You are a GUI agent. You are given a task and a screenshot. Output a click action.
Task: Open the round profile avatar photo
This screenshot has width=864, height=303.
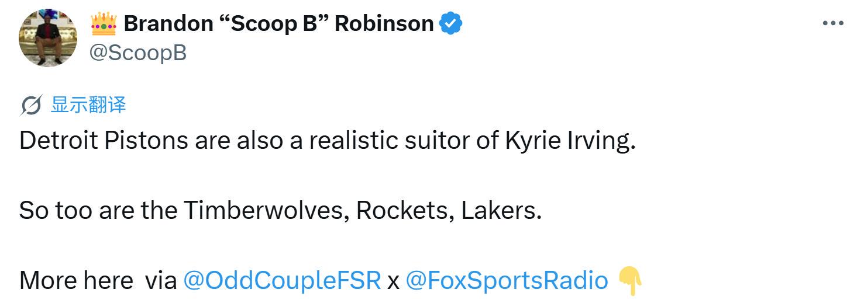[49, 38]
